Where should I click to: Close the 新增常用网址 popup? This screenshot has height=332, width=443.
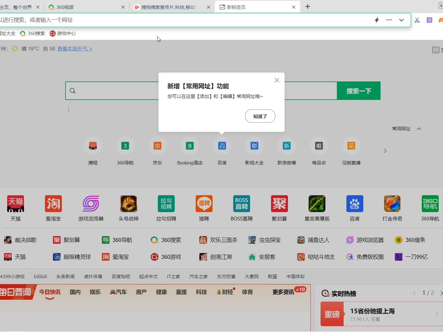point(277,80)
